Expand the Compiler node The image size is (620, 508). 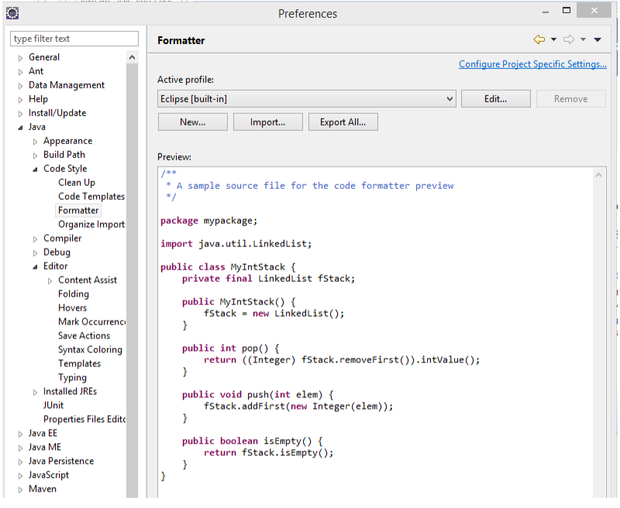[35, 239]
